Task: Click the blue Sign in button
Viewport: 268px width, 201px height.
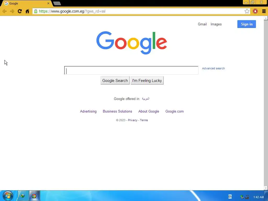Action: [x=247, y=24]
